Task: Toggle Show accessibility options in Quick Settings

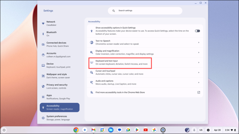Action: point(197,31)
